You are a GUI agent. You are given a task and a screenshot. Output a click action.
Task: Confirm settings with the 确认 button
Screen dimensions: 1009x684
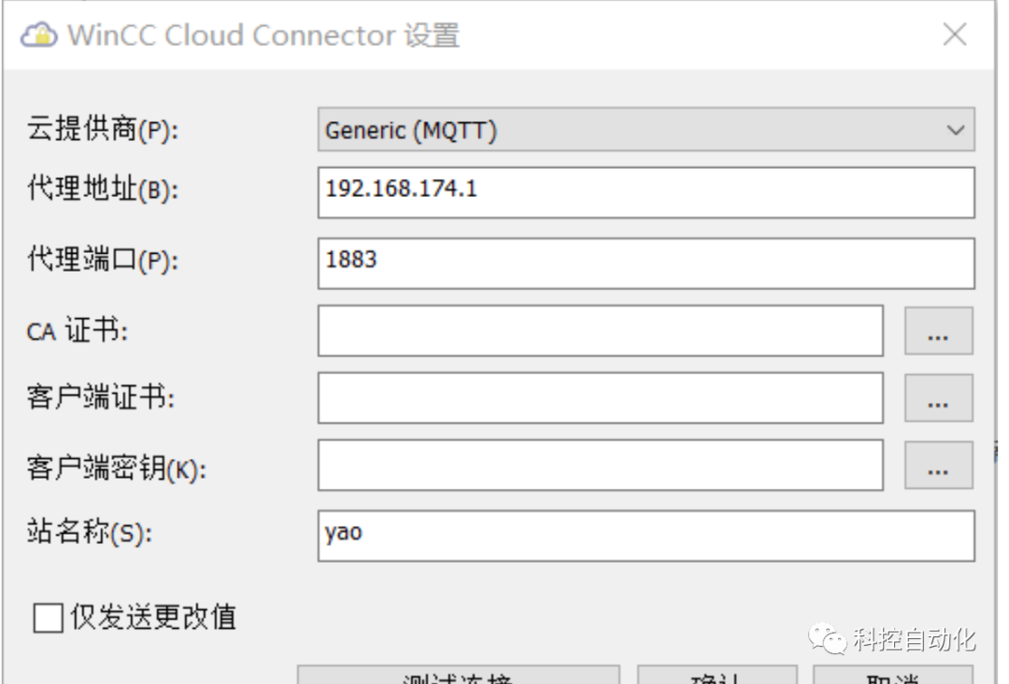click(x=717, y=676)
